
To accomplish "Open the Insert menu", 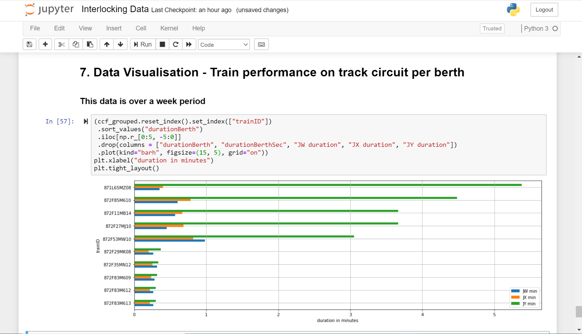I will 114,28.
